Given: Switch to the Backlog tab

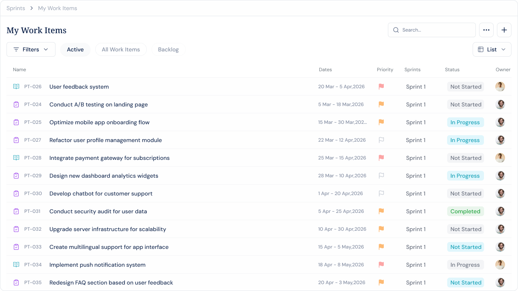Looking at the screenshot, I should pyautogui.click(x=168, y=49).
